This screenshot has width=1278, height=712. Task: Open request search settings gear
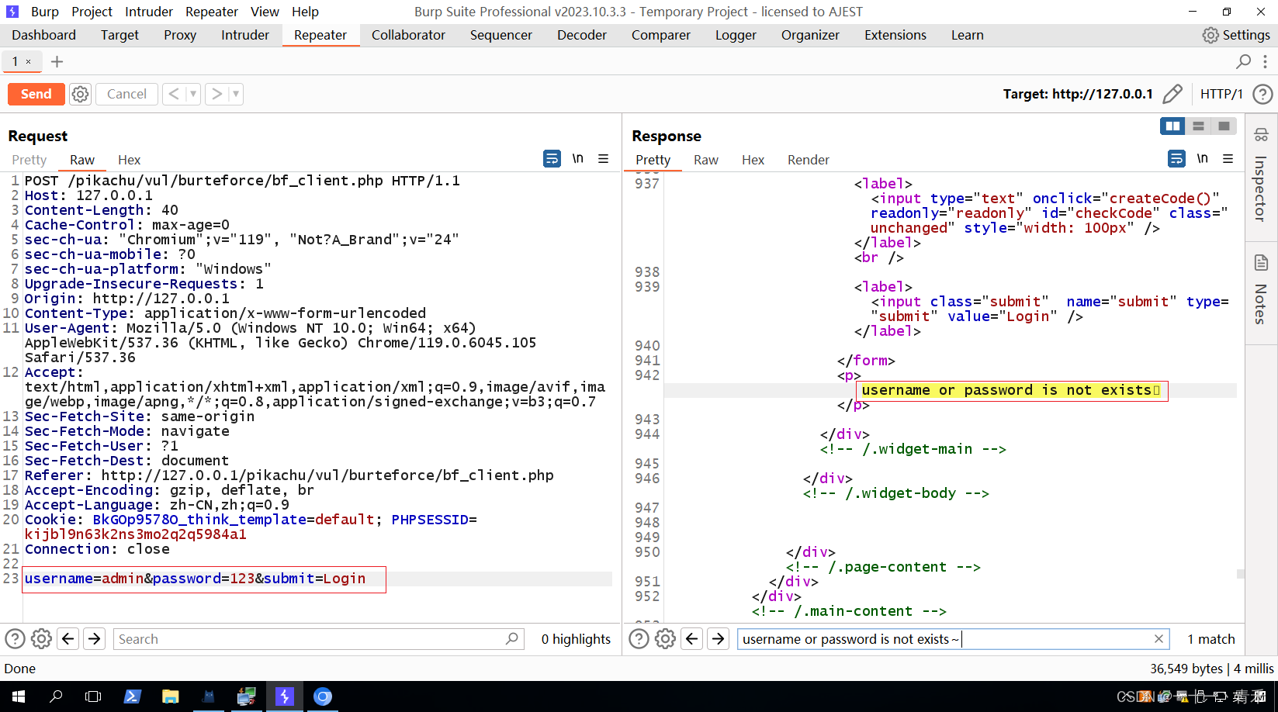pos(41,639)
